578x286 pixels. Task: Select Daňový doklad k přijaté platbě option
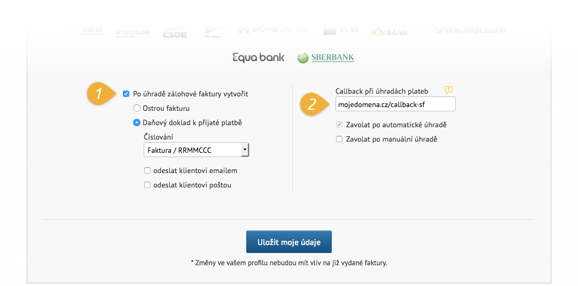137,123
